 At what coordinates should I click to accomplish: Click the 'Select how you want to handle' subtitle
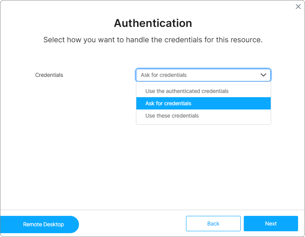click(x=153, y=40)
